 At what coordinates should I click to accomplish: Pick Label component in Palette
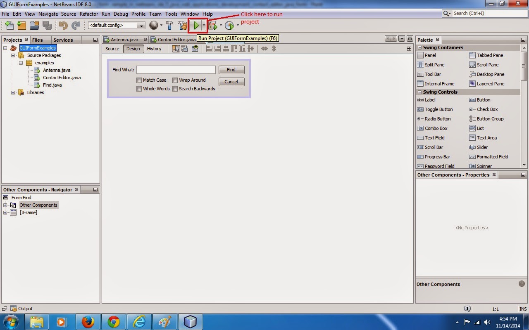click(x=426, y=100)
